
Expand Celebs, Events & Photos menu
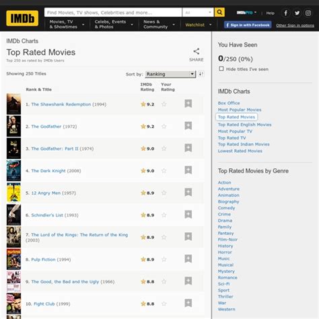point(114,24)
